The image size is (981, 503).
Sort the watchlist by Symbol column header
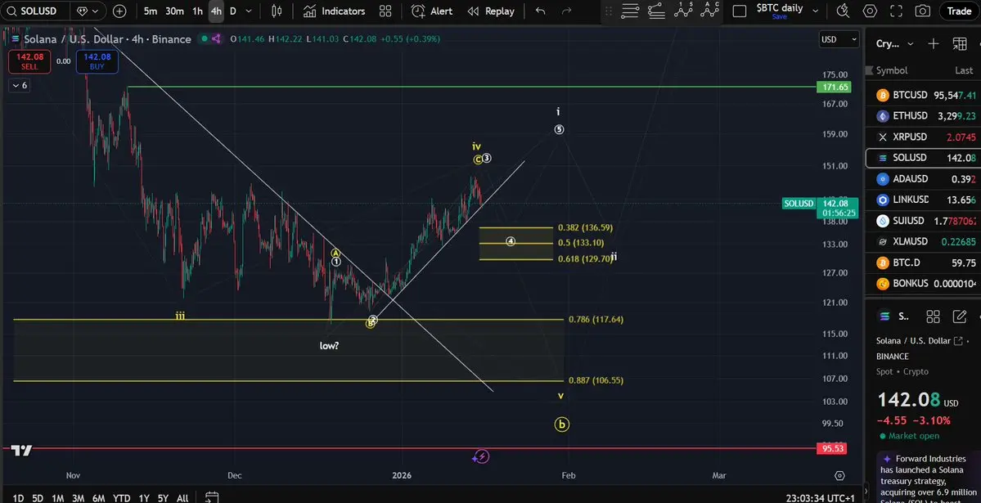(892, 70)
